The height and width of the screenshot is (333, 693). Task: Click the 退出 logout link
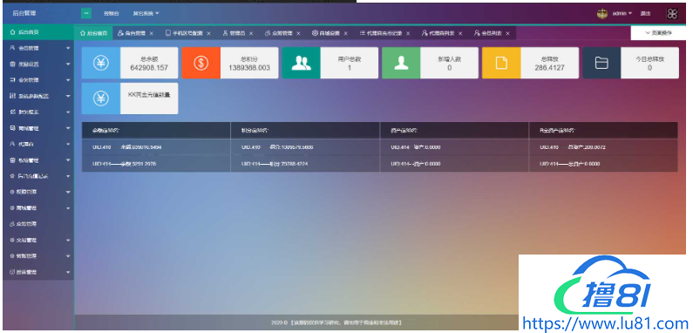tap(646, 14)
